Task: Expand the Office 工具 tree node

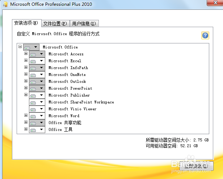Action: (26, 129)
